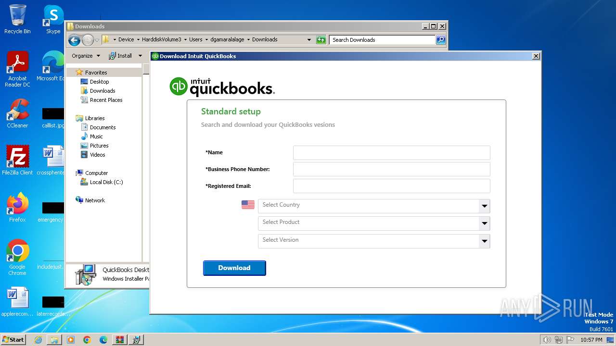Select Desktop under Favorites
This screenshot has width=616, height=346.
point(99,82)
